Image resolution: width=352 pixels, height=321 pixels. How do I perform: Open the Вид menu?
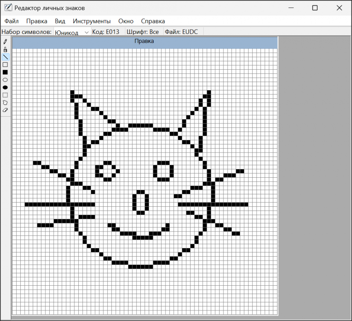click(60, 21)
